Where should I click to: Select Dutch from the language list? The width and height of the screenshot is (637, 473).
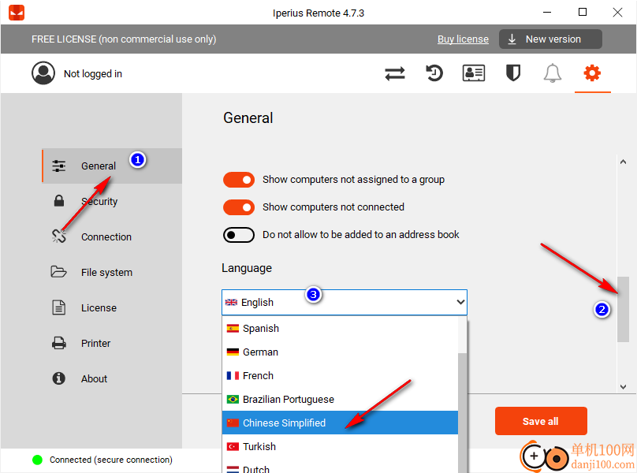pos(341,467)
